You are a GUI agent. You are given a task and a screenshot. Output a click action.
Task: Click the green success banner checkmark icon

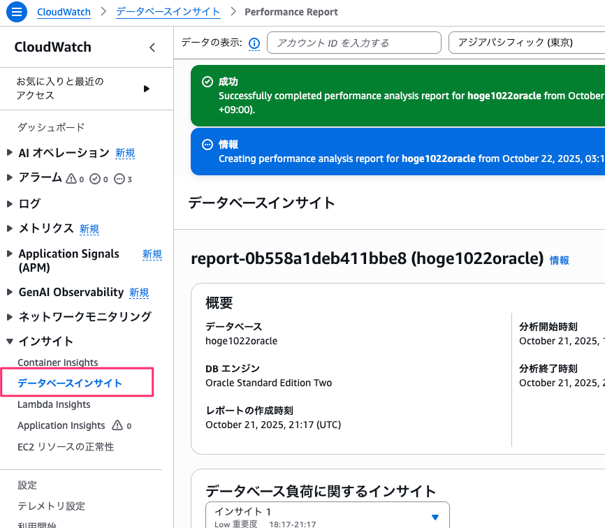coord(207,82)
